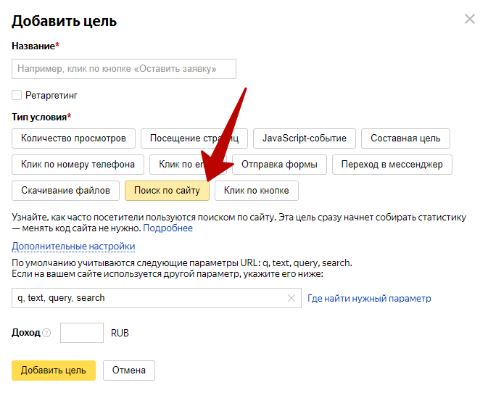Clear the URL parameters field
Image resolution: width=488 pixels, height=393 pixels.
coord(291,298)
